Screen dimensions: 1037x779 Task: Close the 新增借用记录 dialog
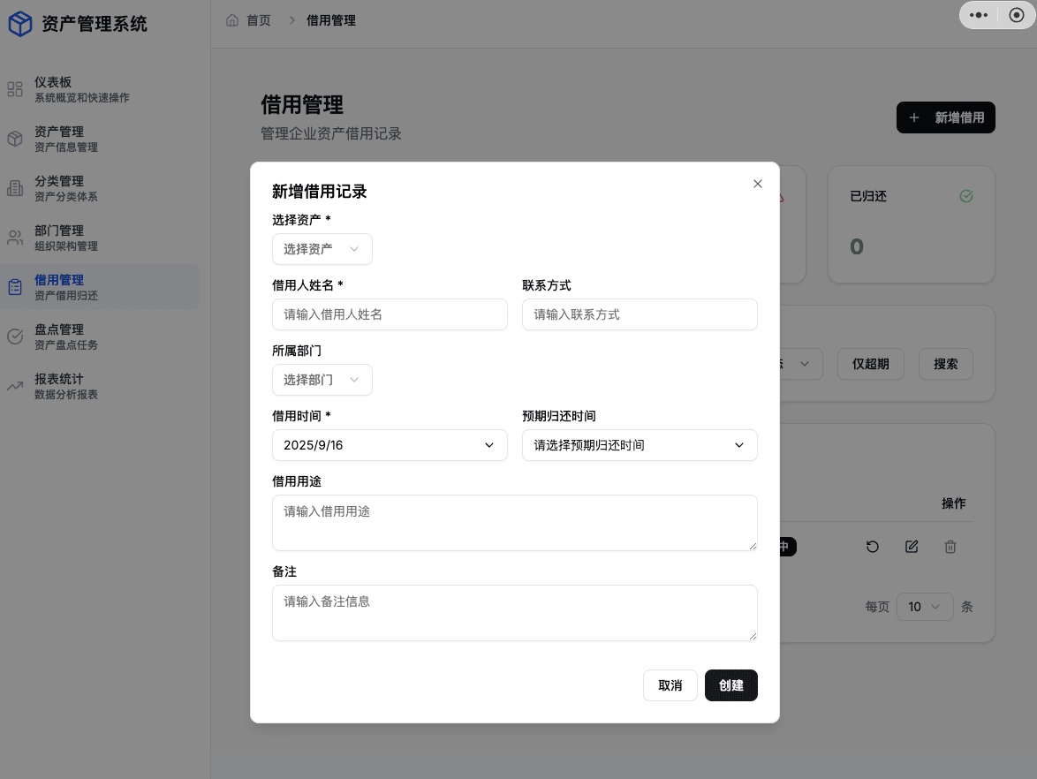[x=758, y=184]
